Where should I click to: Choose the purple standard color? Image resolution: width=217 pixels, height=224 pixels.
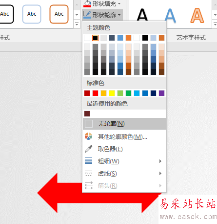pyautogui.click(x=161, y=93)
